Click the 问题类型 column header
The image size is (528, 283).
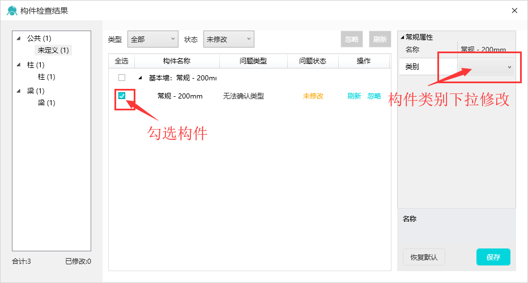[253, 61]
